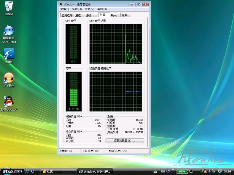The width and height of the screenshot is (234, 175).
Task: Open the Recycle Bin desktop icon
Action: pyautogui.click(x=9, y=6)
